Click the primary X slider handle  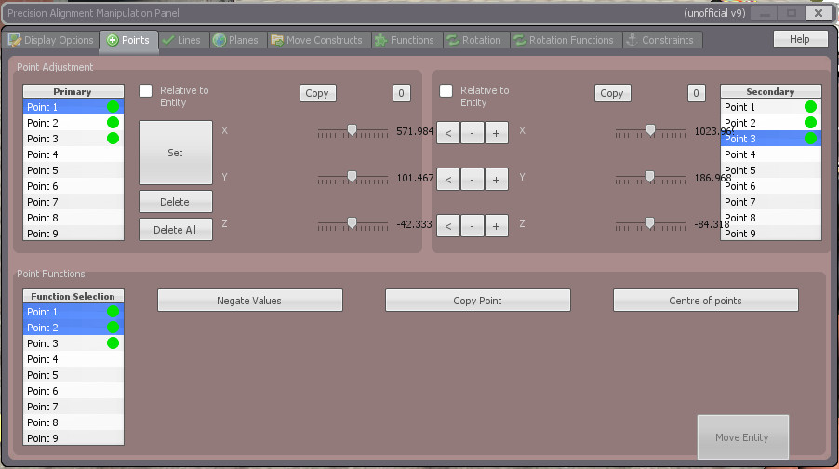(352, 130)
